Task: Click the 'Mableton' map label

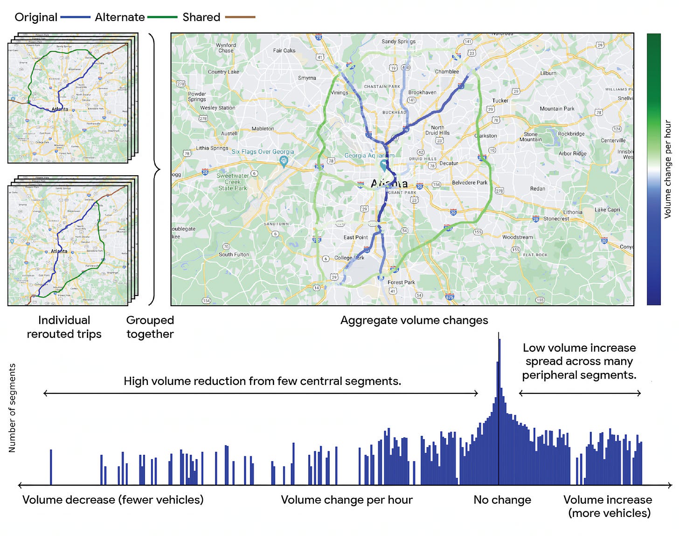Action: [x=263, y=129]
